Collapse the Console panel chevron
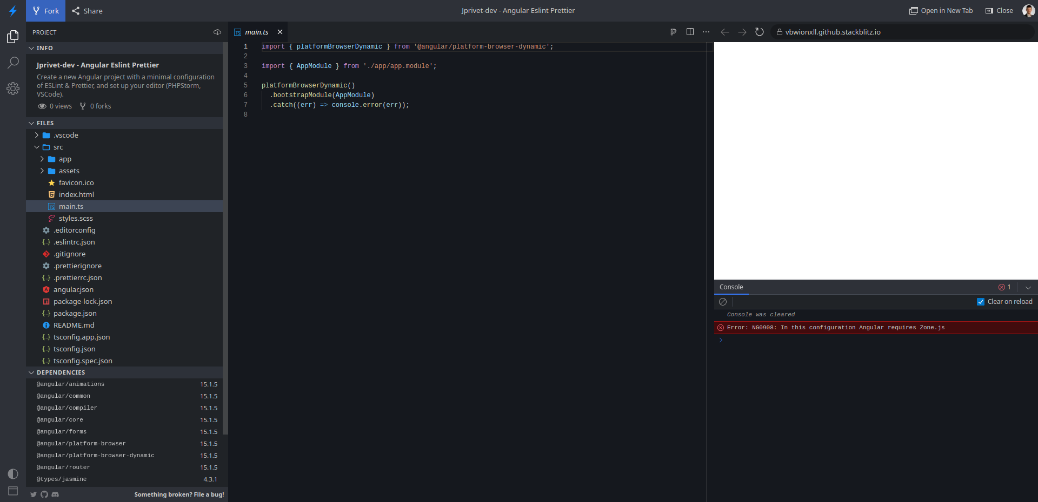This screenshot has height=502, width=1038. (1028, 288)
